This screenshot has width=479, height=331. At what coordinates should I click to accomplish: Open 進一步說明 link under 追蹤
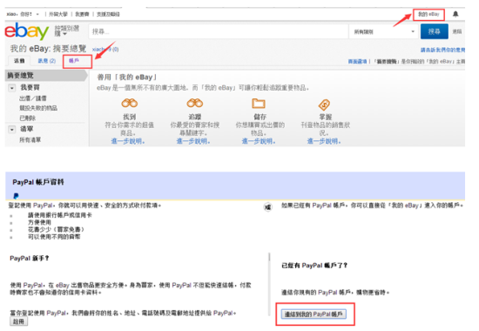193,141
